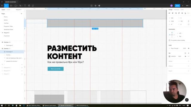The height and width of the screenshot is (107, 191).
Task: Select the Frame tool
Action: click(x=11, y=6)
